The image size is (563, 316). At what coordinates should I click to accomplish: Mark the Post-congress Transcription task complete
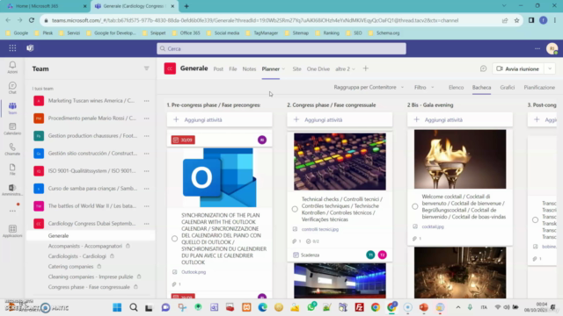536,220
